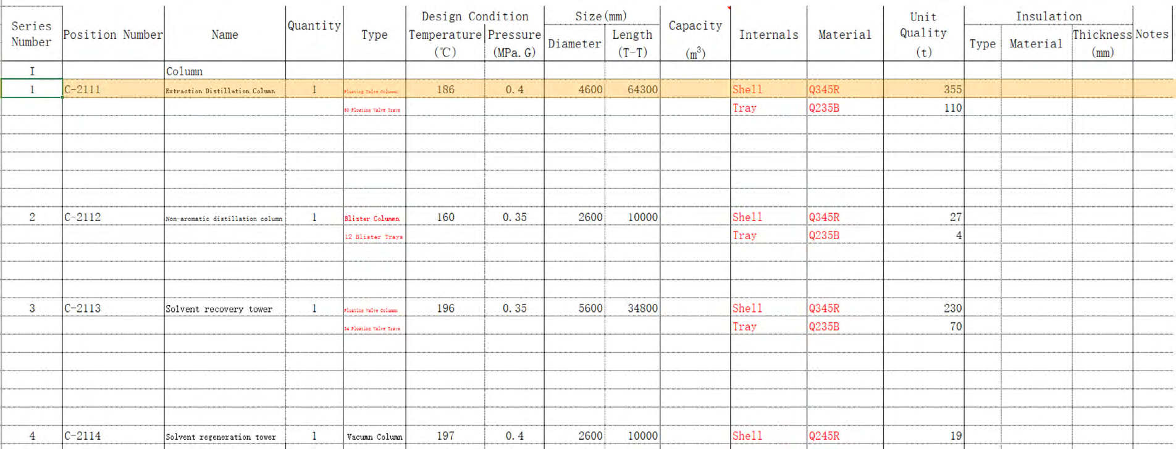Click the Insulation merged header cell
Image resolution: width=1176 pixels, height=449 pixels.
(1049, 16)
